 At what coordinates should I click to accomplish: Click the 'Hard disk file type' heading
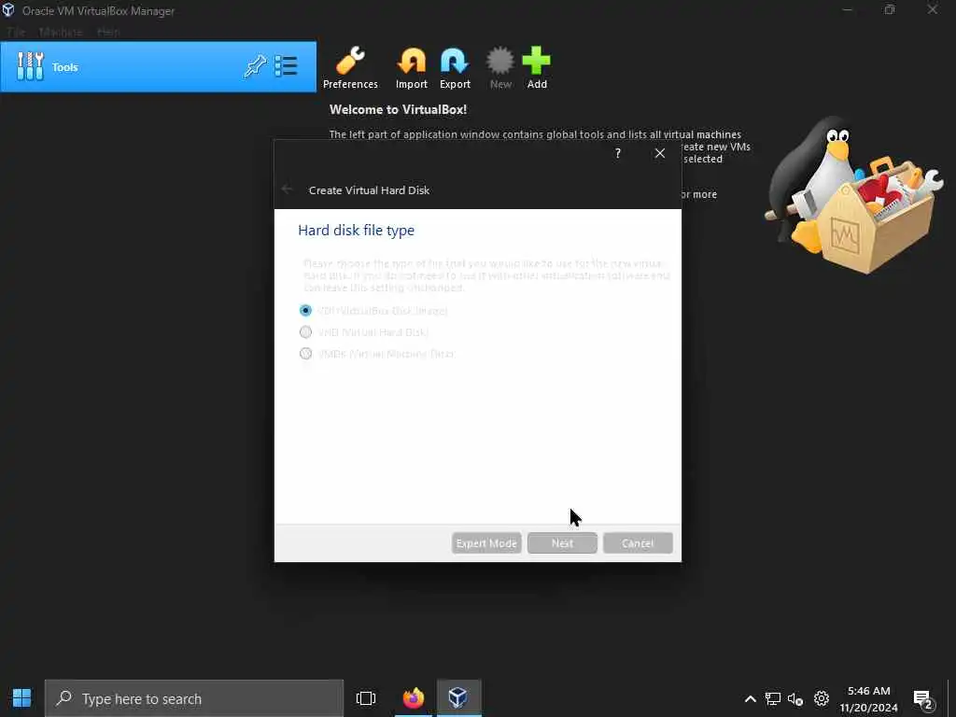click(x=356, y=231)
